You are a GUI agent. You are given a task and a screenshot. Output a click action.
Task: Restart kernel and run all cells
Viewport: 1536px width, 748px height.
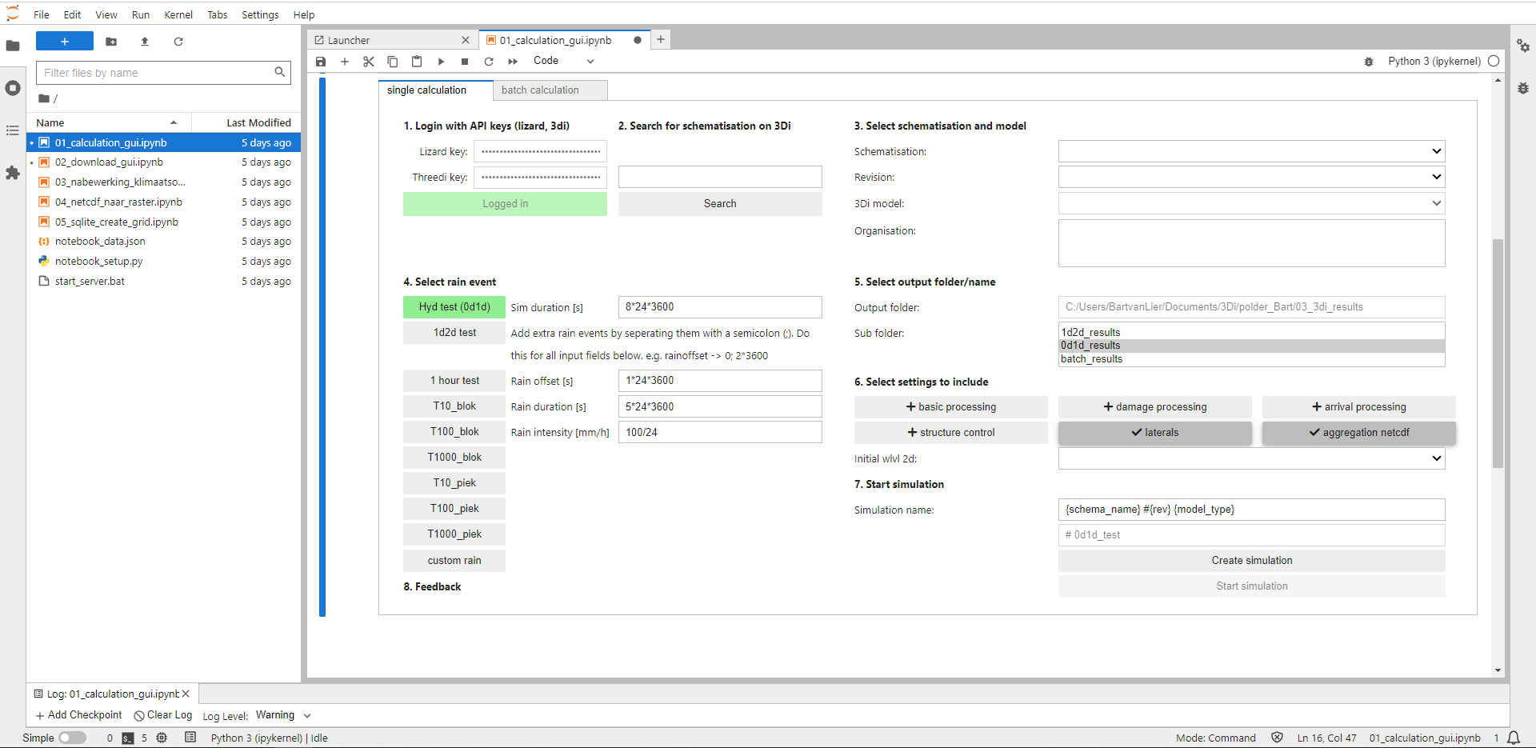(513, 62)
